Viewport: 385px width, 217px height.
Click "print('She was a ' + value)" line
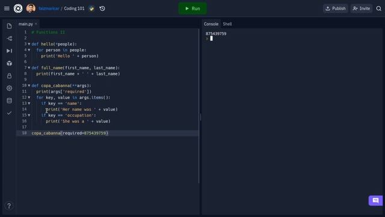tap(78, 121)
